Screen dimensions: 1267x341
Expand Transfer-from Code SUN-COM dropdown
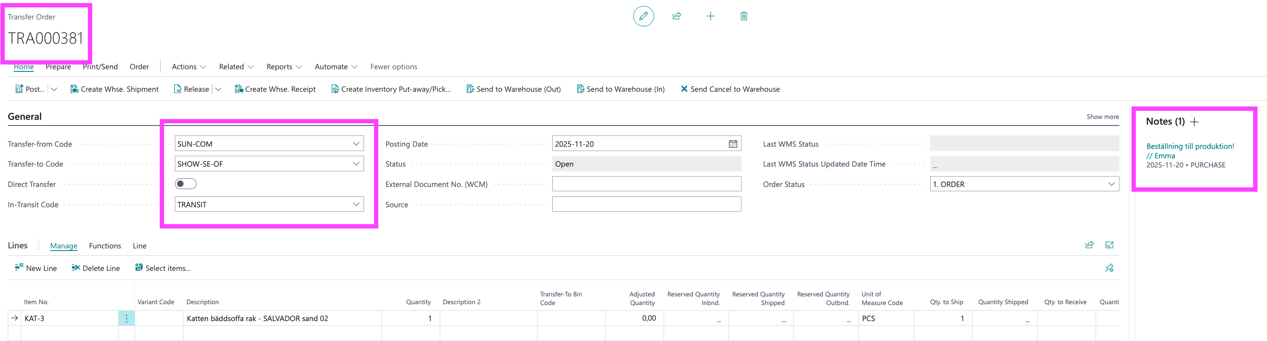click(356, 144)
